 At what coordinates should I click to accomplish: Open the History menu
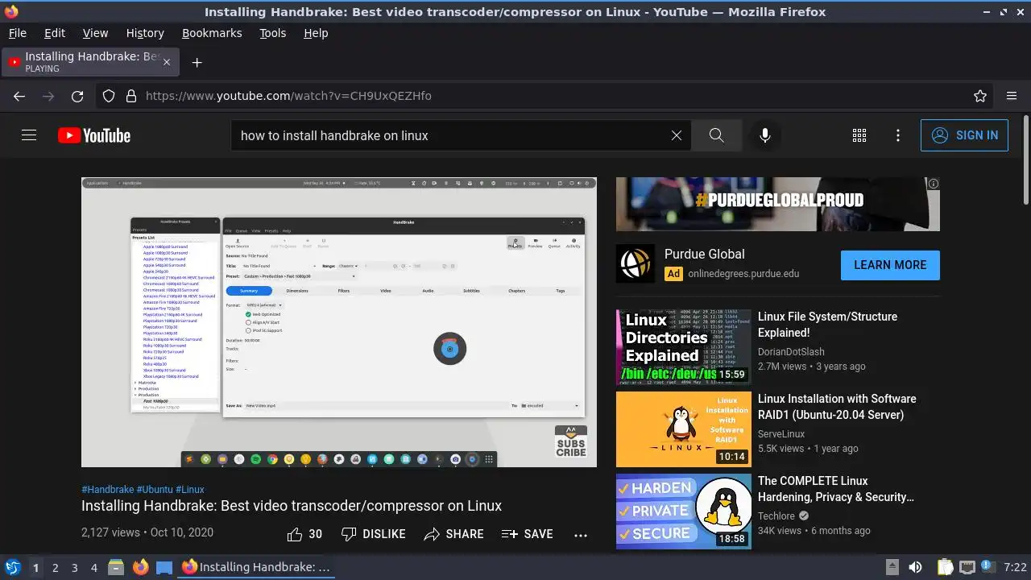145,33
